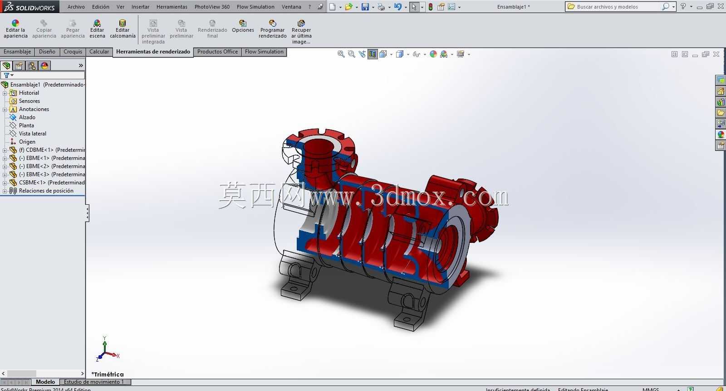The height and width of the screenshot is (391, 726).
Task: Open the FeatureManager design tree tab
Action: [x=6, y=66]
